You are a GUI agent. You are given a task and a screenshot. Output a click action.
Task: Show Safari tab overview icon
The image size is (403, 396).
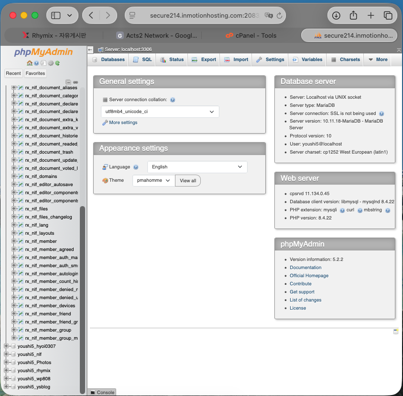(x=388, y=15)
